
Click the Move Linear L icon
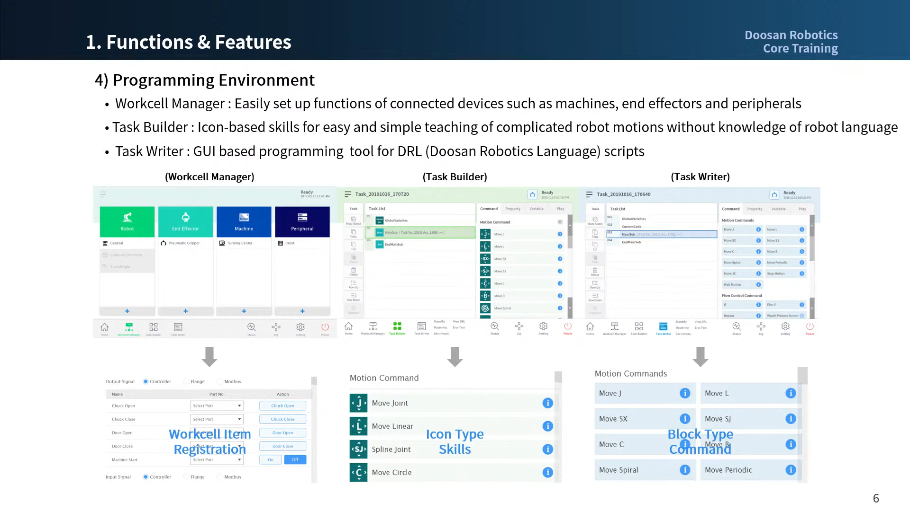358,426
